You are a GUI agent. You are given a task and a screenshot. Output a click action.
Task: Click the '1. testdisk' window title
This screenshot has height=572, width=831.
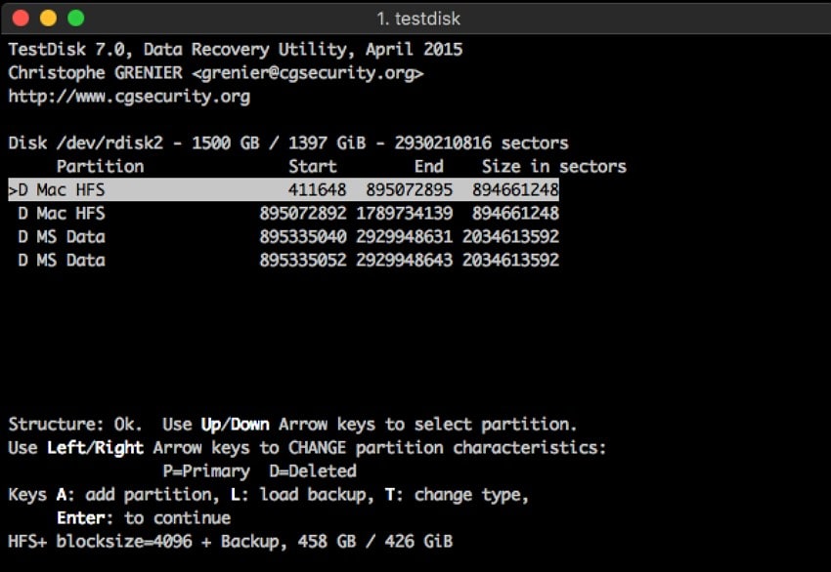pyautogui.click(x=417, y=19)
